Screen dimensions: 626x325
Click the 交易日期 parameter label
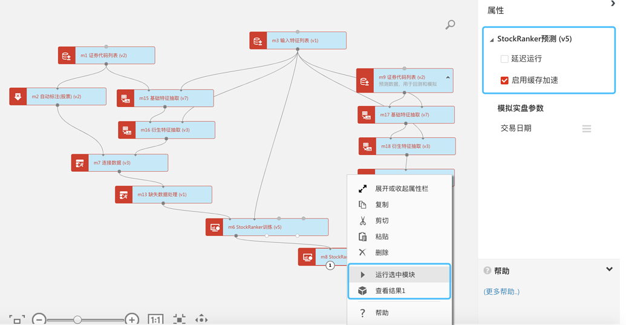tap(516, 128)
